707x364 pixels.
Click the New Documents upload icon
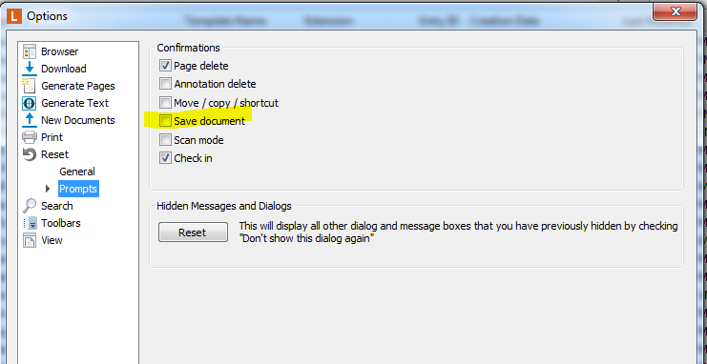pos(30,120)
